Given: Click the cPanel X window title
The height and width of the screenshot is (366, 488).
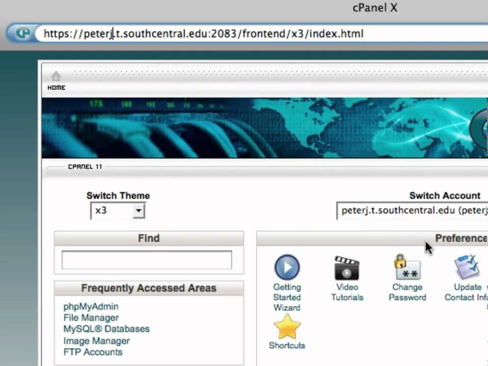Looking at the screenshot, I should (x=375, y=8).
